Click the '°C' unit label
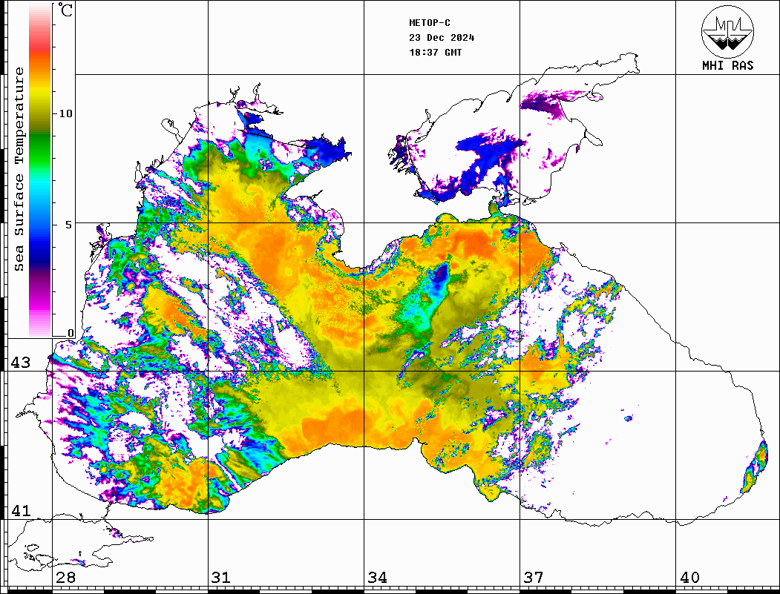This screenshot has height=594, width=780. coord(65,10)
